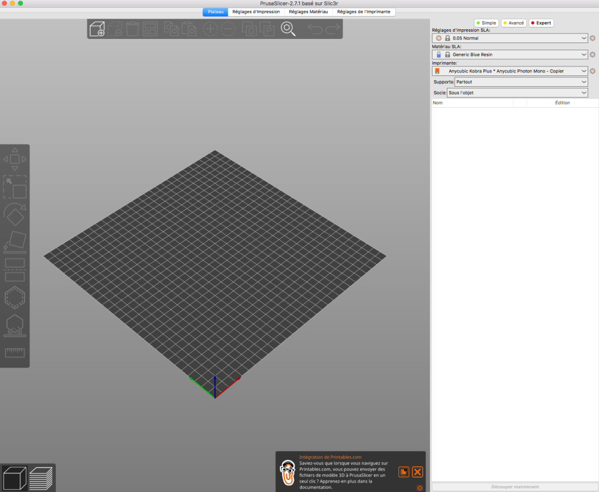Expand the Supports Partout dropdown
This screenshot has width=599, height=492.
tap(521, 81)
